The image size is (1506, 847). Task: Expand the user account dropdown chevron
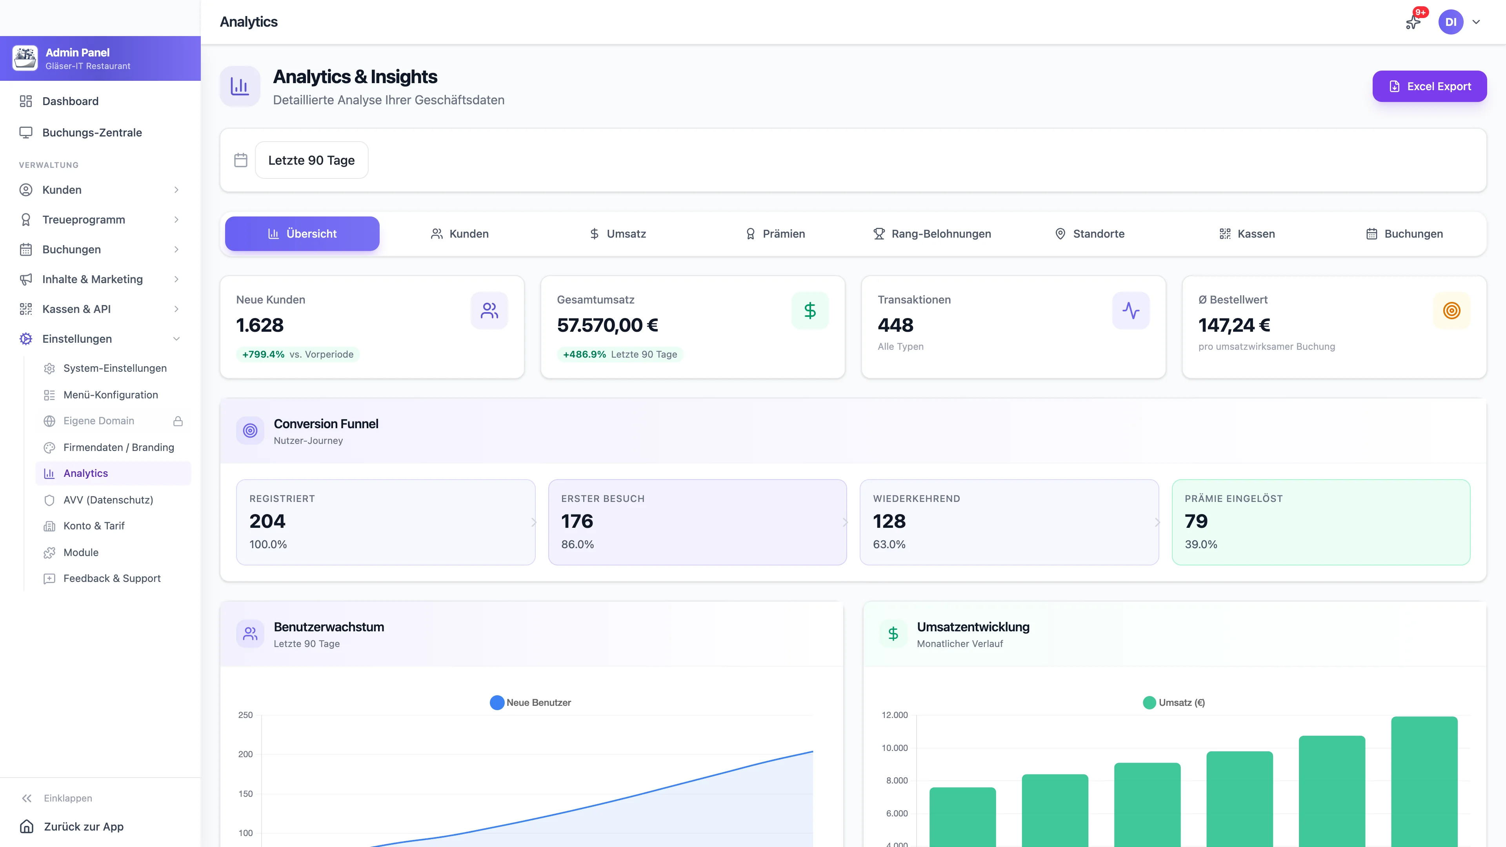point(1476,22)
